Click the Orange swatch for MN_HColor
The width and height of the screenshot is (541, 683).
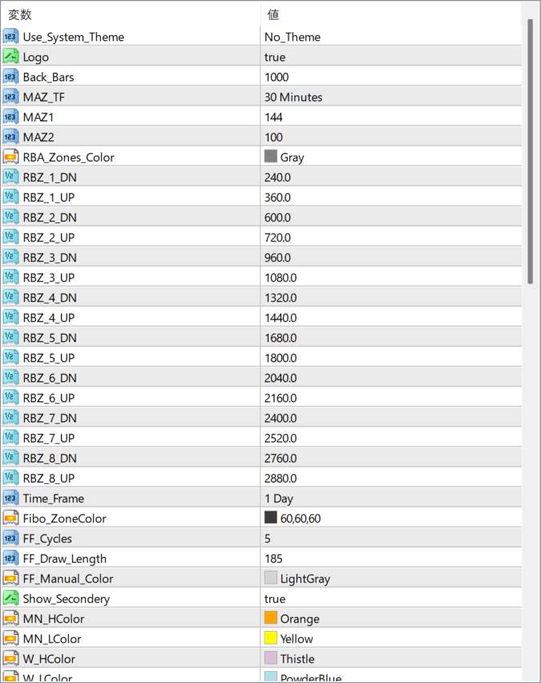(271, 618)
